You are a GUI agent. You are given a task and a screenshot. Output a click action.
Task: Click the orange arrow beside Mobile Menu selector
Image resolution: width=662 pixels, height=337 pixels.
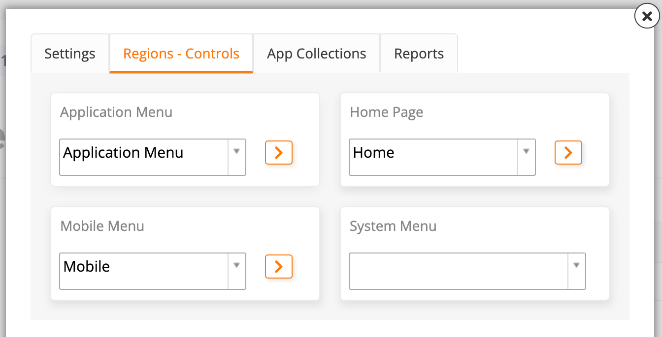278,267
